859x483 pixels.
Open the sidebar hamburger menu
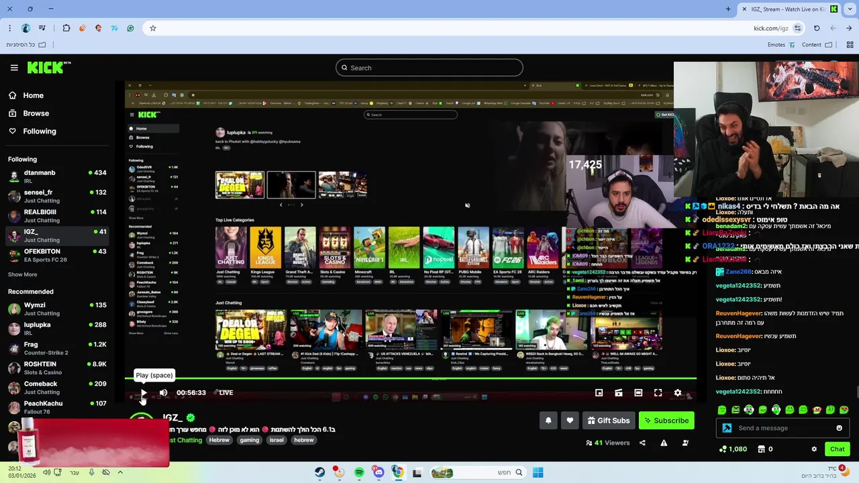pos(14,68)
